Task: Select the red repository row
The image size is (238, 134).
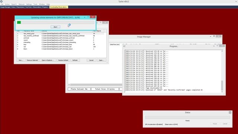Action: pos(60,47)
